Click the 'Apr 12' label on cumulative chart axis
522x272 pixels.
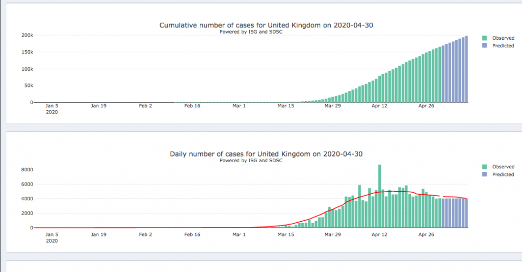tap(379, 106)
